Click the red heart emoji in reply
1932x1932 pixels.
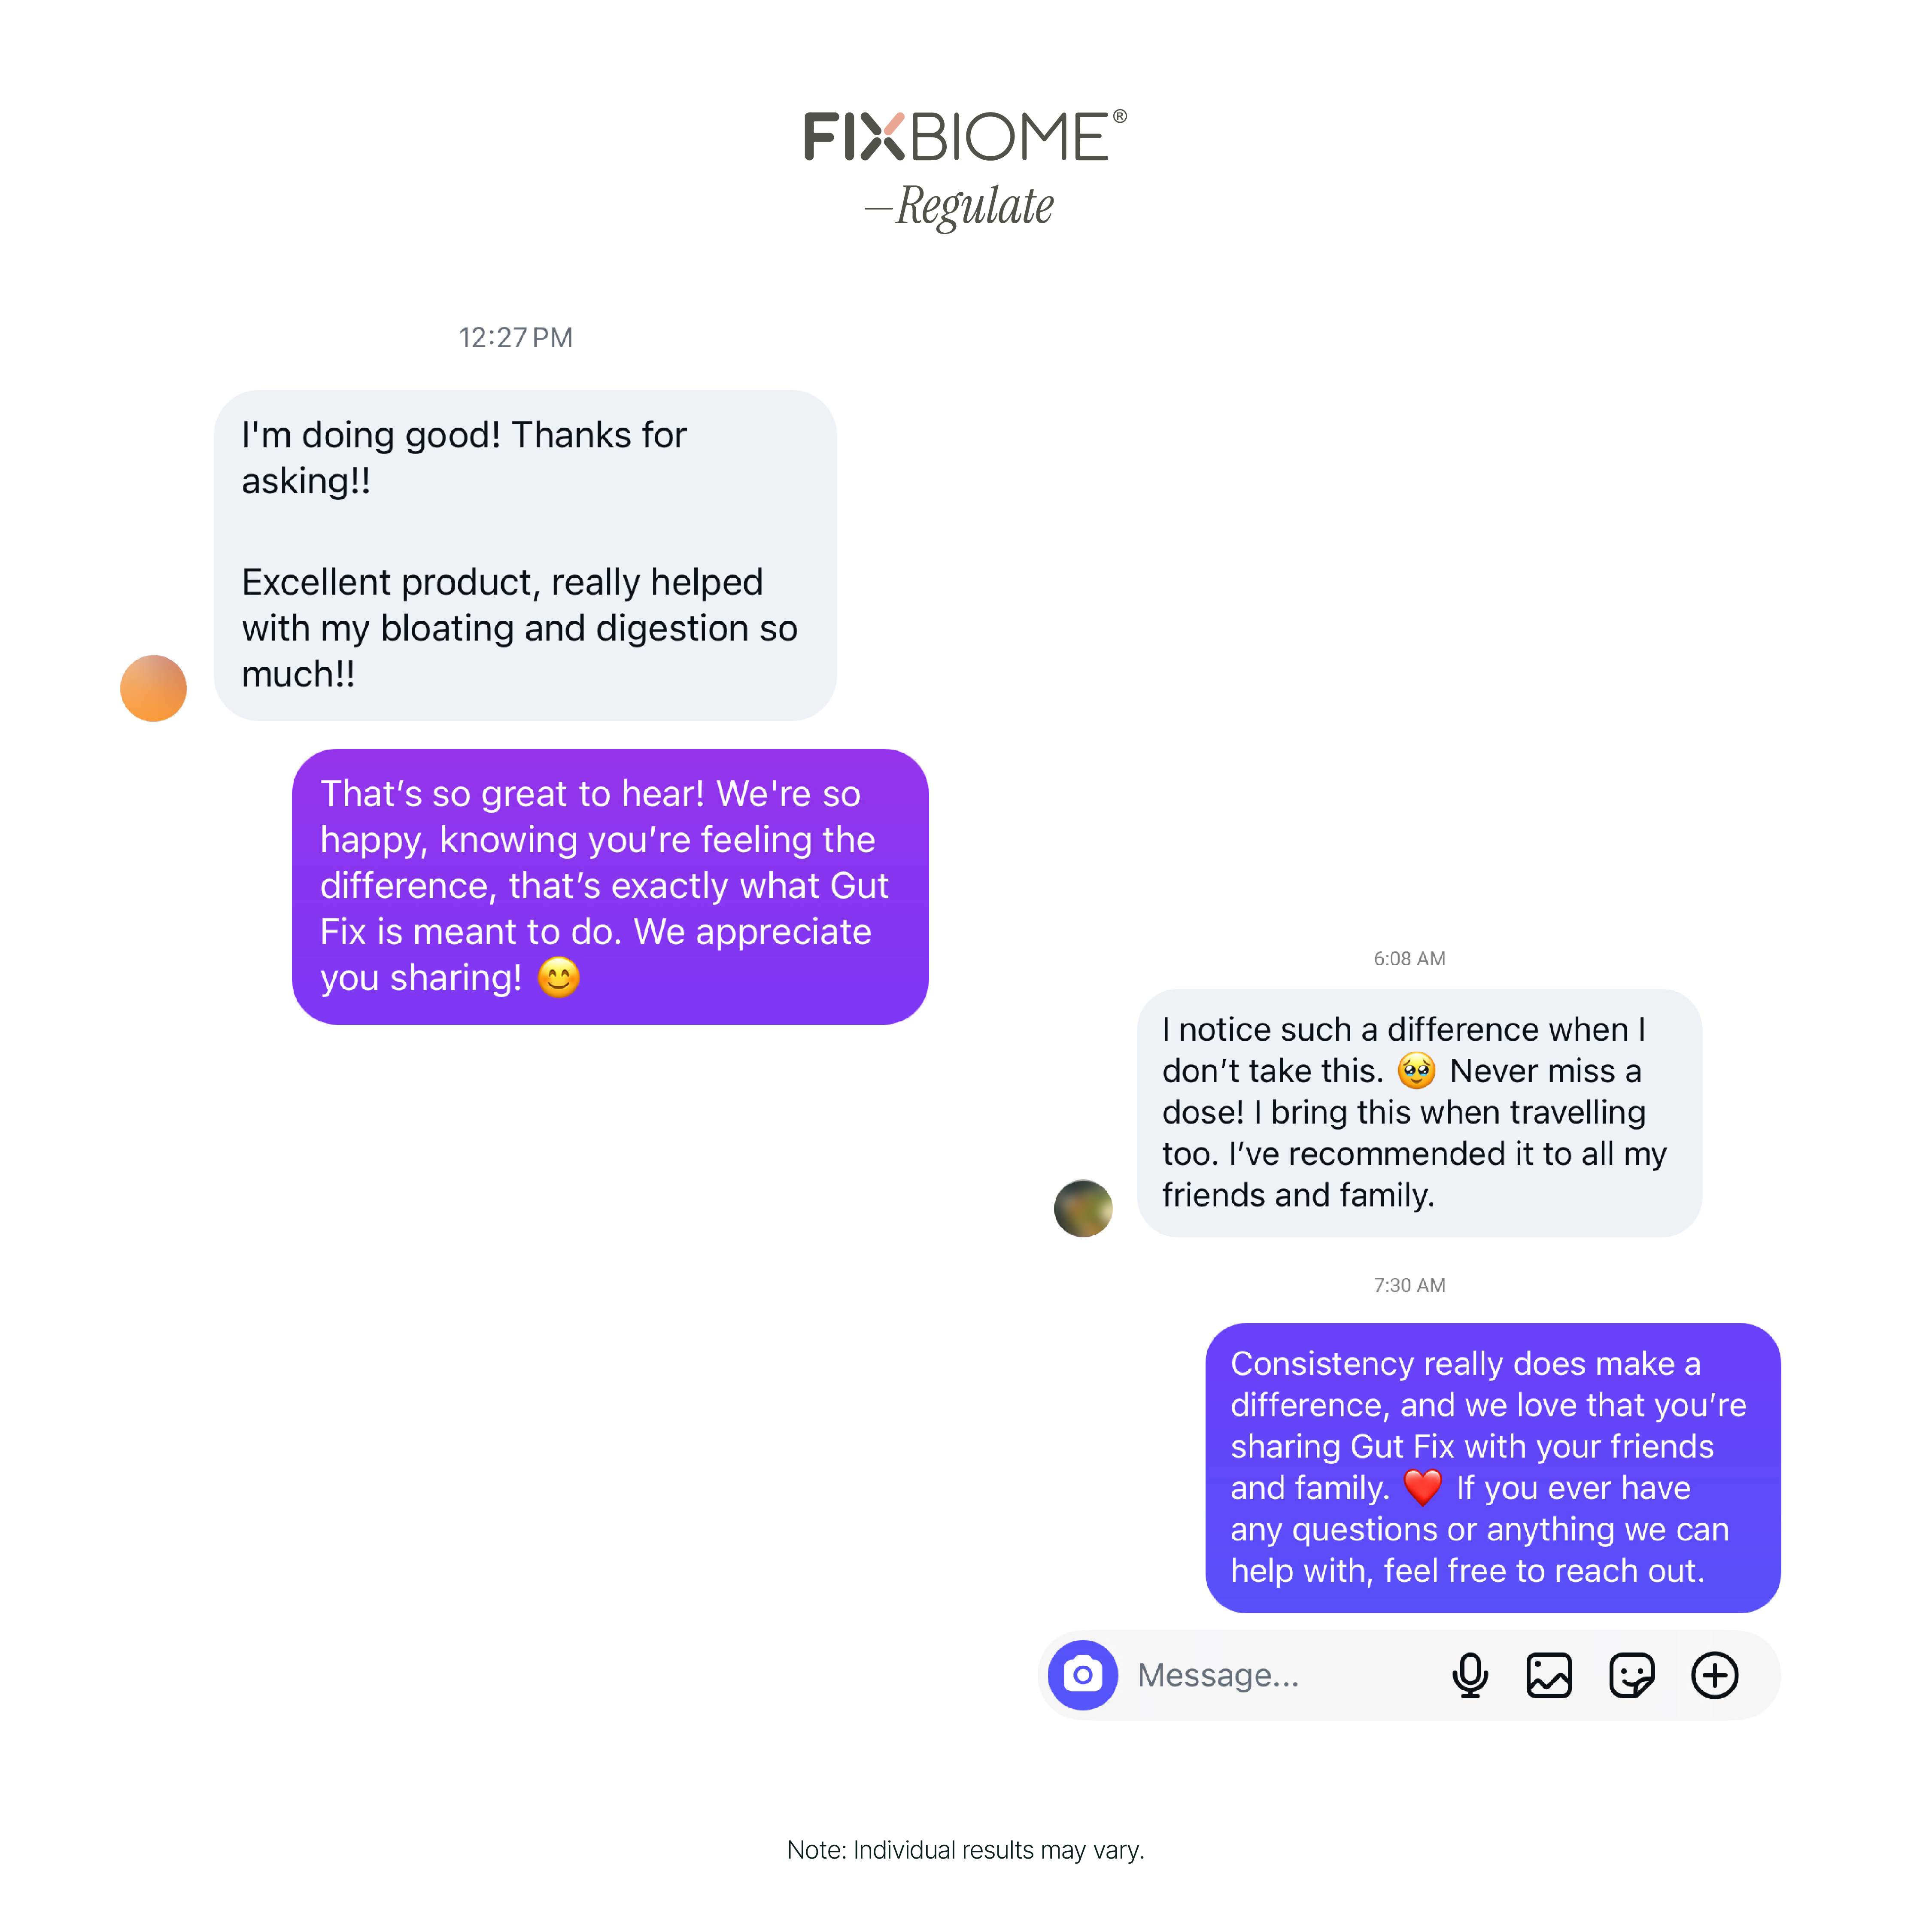point(1422,1488)
